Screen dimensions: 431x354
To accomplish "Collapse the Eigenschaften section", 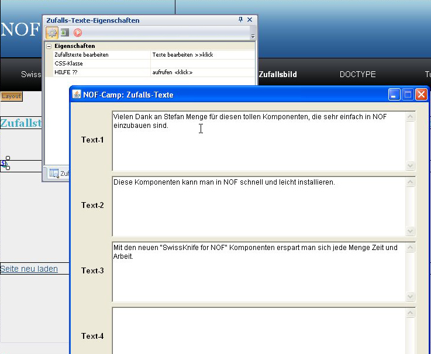I will point(49,46).
